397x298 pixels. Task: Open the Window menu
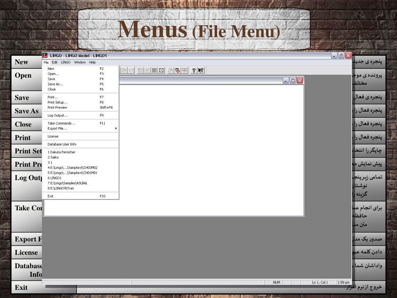click(x=80, y=62)
